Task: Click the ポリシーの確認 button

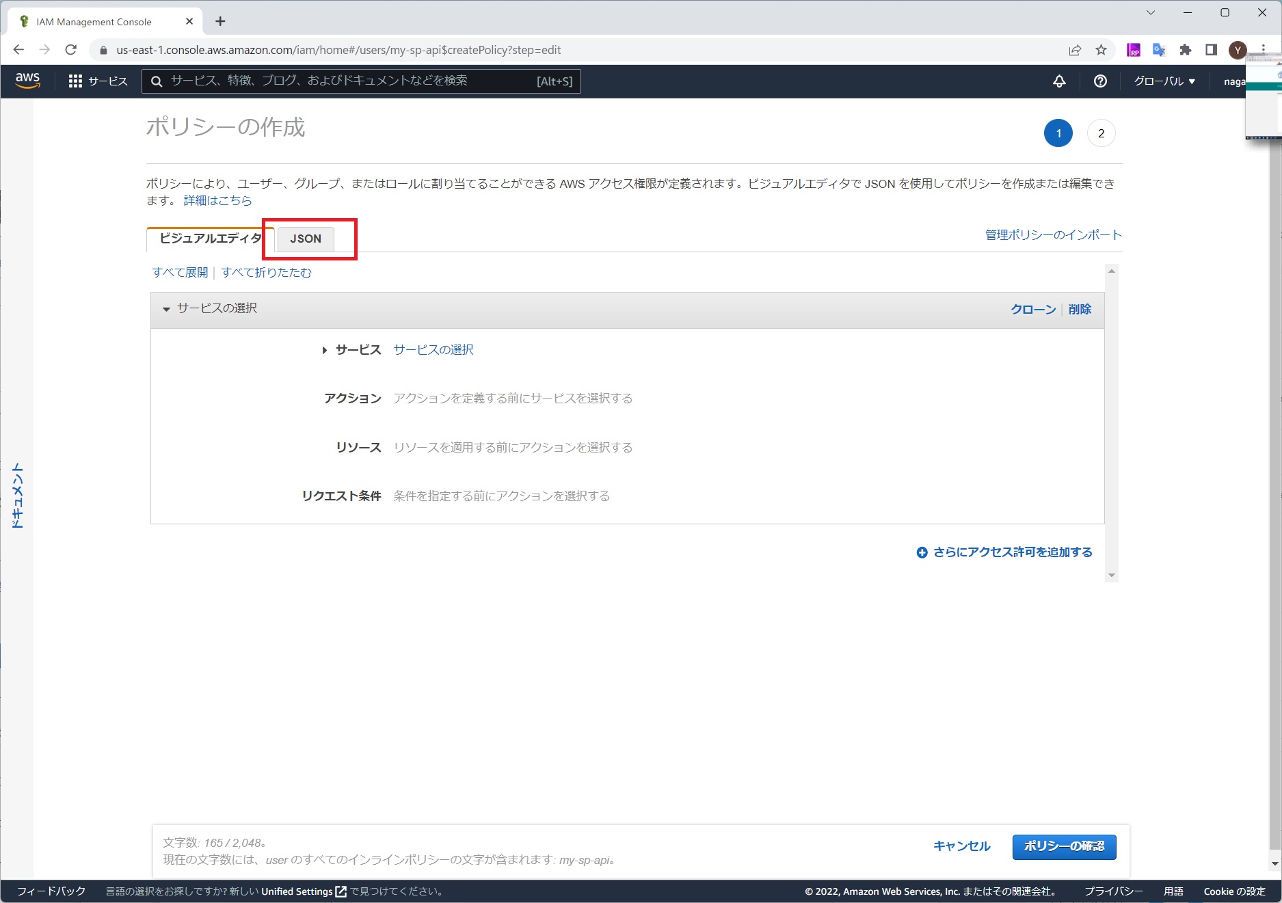Action: coord(1064,846)
